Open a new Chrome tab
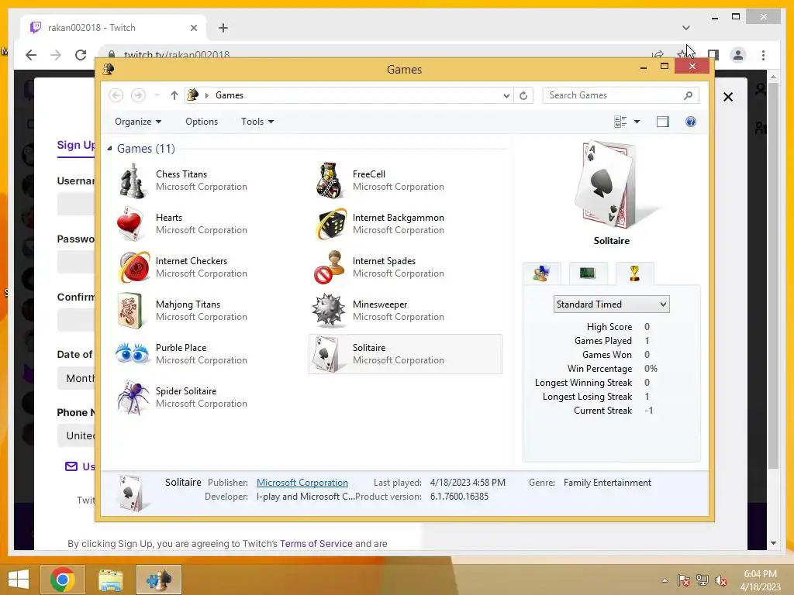 tap(223, 28)
